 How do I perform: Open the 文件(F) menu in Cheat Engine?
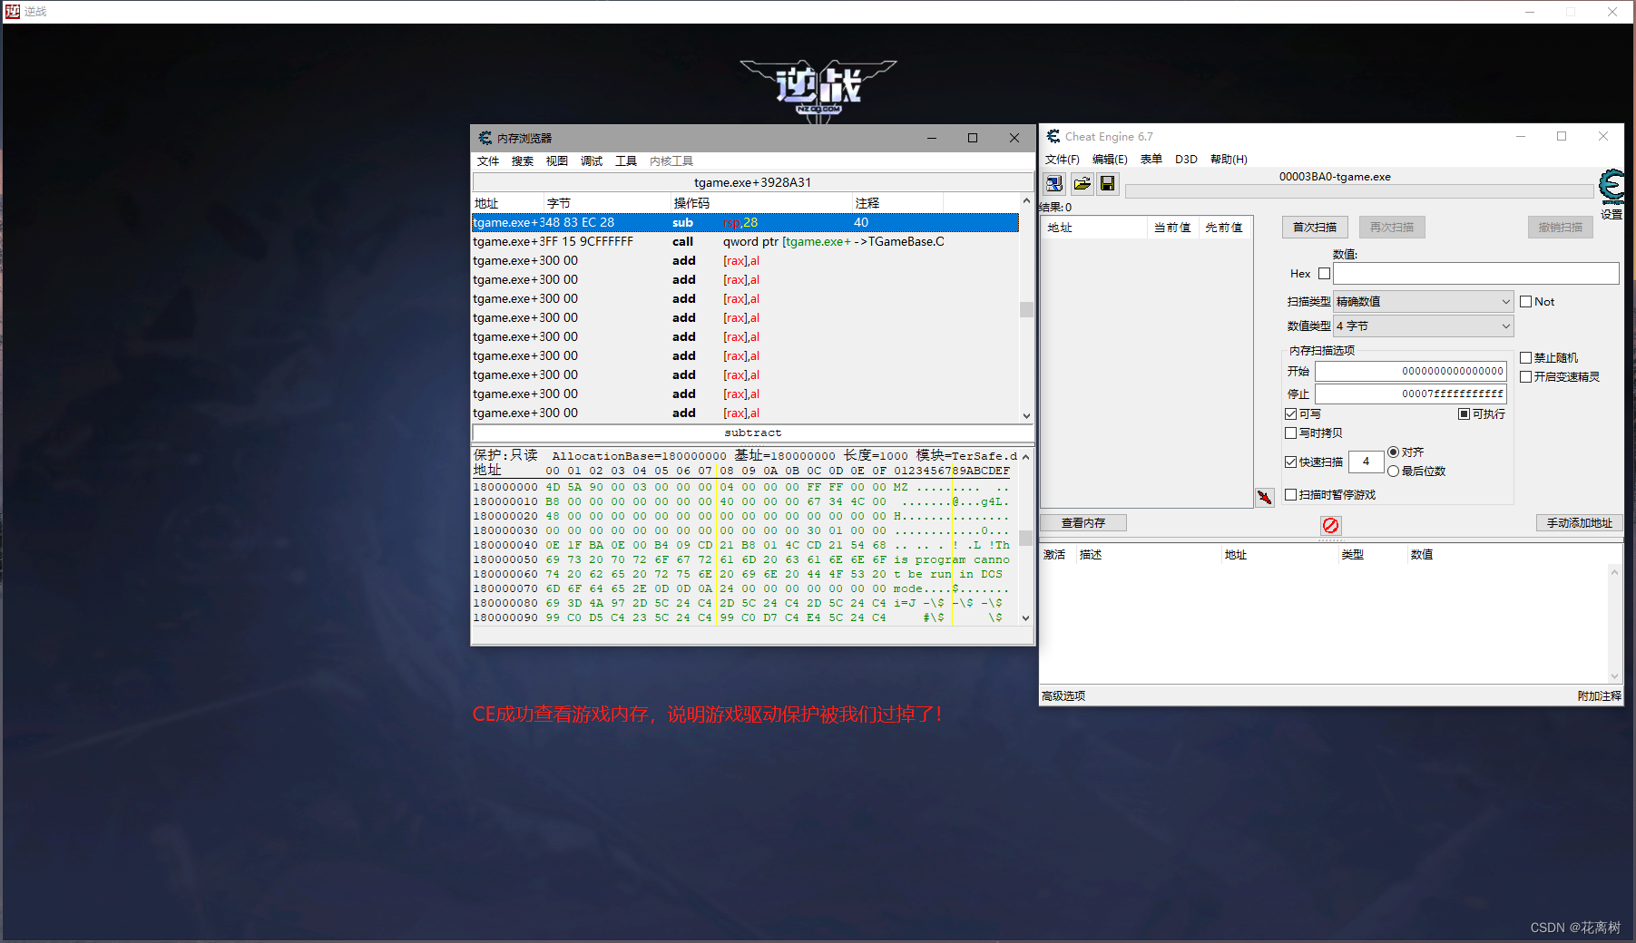1062,160
